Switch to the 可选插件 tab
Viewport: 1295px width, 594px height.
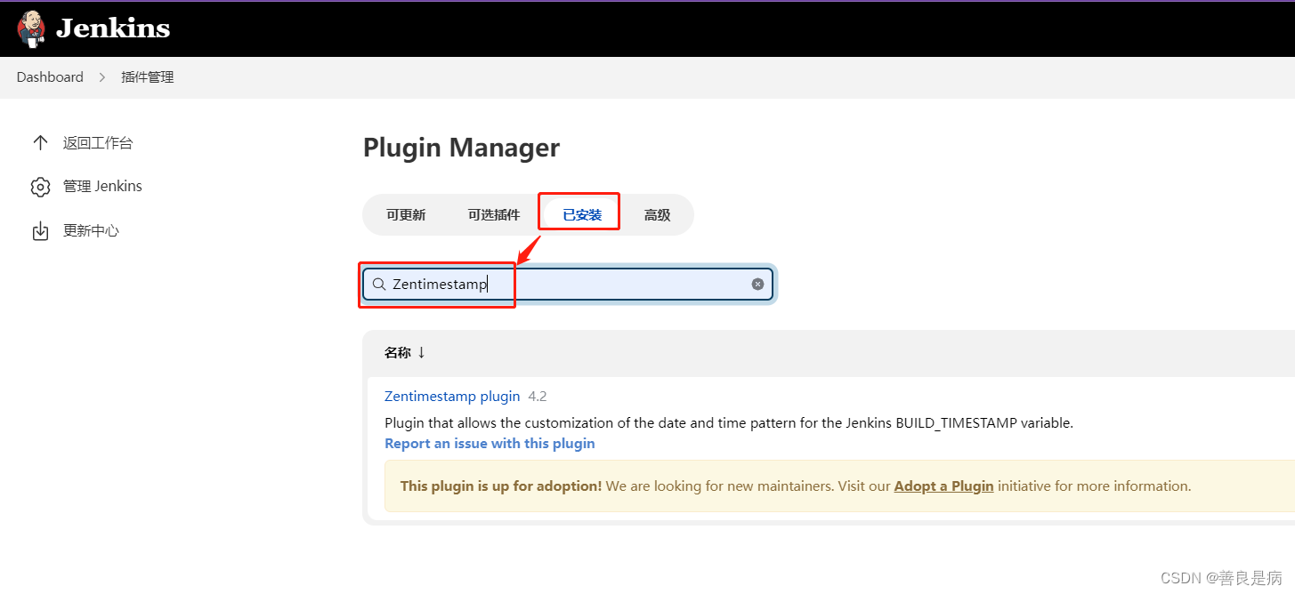point(494,214)
